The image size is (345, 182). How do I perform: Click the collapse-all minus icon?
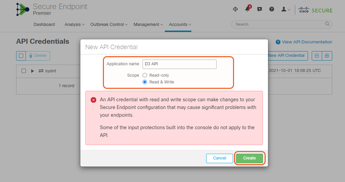tap(317, 56)
